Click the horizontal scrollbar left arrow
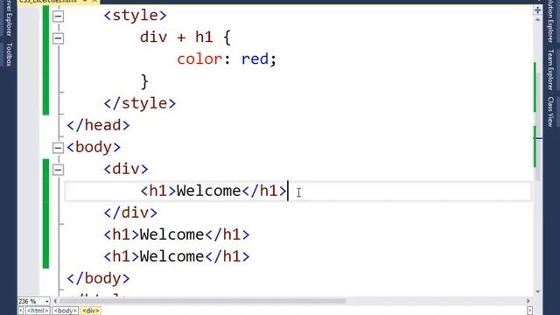Screen dimensions: 560x315 point(55,301)
